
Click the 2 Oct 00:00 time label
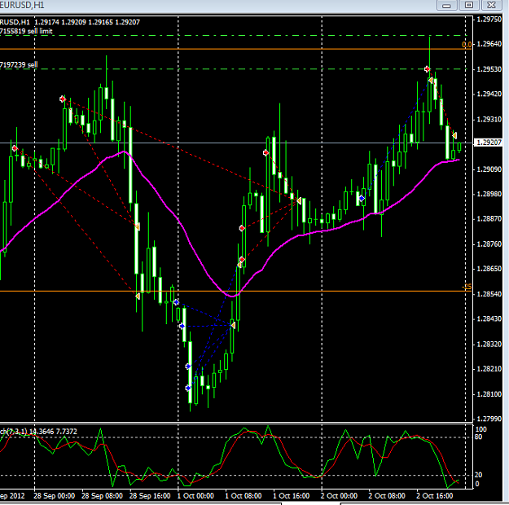339,496
